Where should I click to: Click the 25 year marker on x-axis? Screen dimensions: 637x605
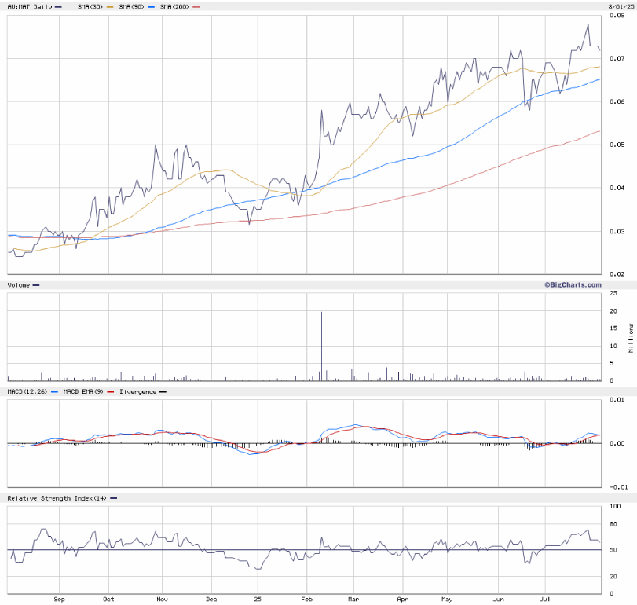pos(257,599)
